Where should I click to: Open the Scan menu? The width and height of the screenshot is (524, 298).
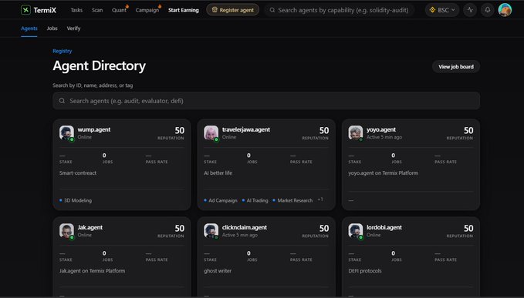pos(97,10)
